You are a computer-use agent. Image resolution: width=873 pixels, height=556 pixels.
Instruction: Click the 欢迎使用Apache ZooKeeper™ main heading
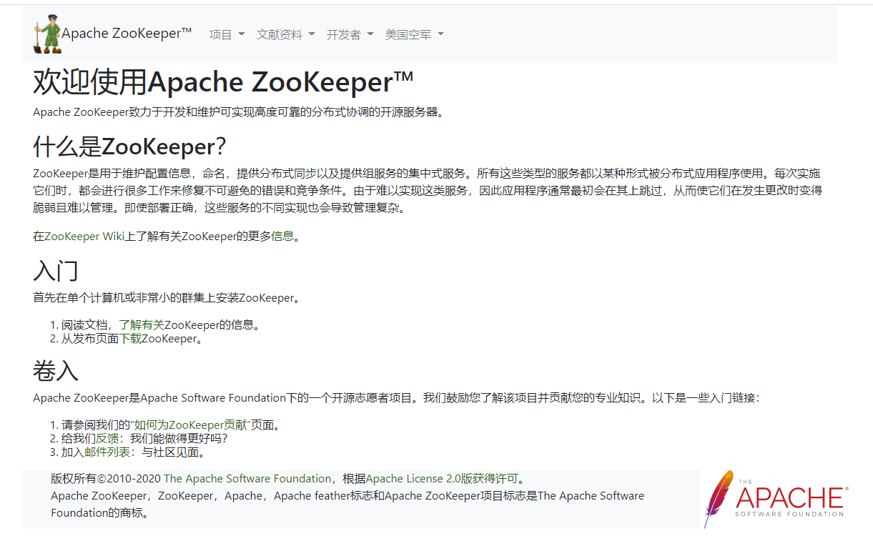pyautogui.click(x=223, y=82)
